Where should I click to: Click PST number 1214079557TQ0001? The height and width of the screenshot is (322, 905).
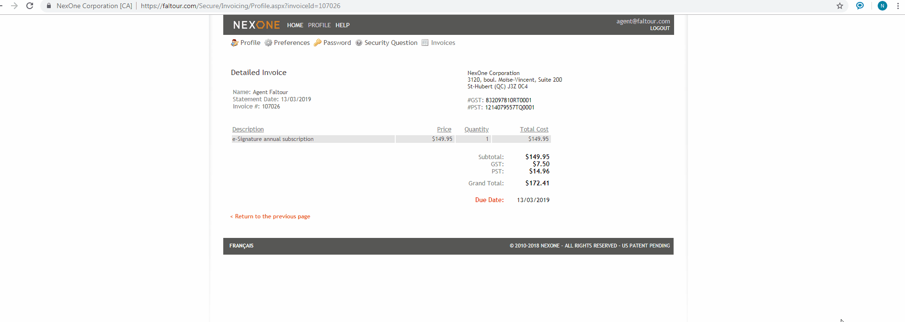pyautogui.click(x=510, y=107)
